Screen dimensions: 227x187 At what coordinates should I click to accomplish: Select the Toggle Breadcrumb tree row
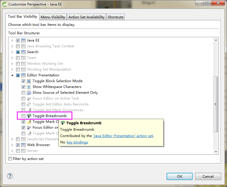point(49,116)
